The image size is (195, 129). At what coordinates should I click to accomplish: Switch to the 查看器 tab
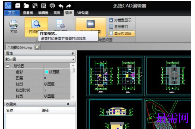tap(28, 13)
